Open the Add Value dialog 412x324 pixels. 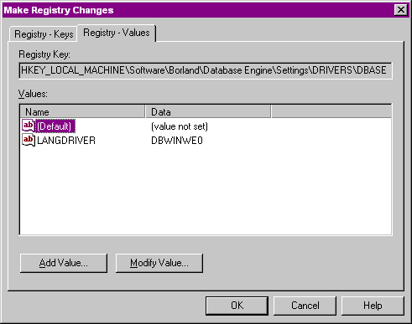tap(64, 263)
